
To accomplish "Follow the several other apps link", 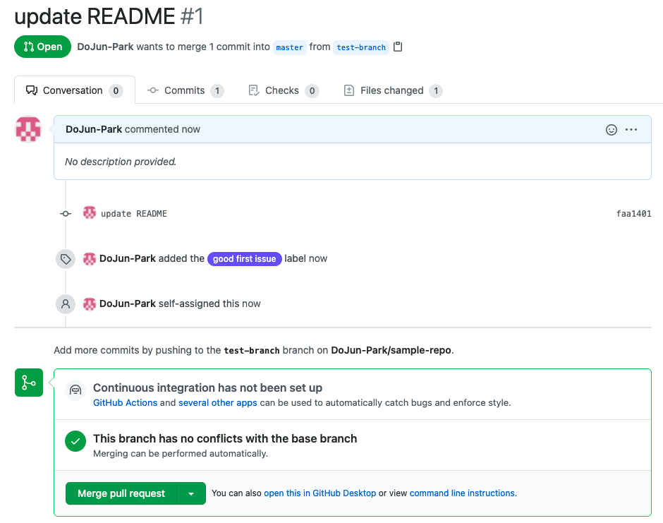I will click(218, 403).
